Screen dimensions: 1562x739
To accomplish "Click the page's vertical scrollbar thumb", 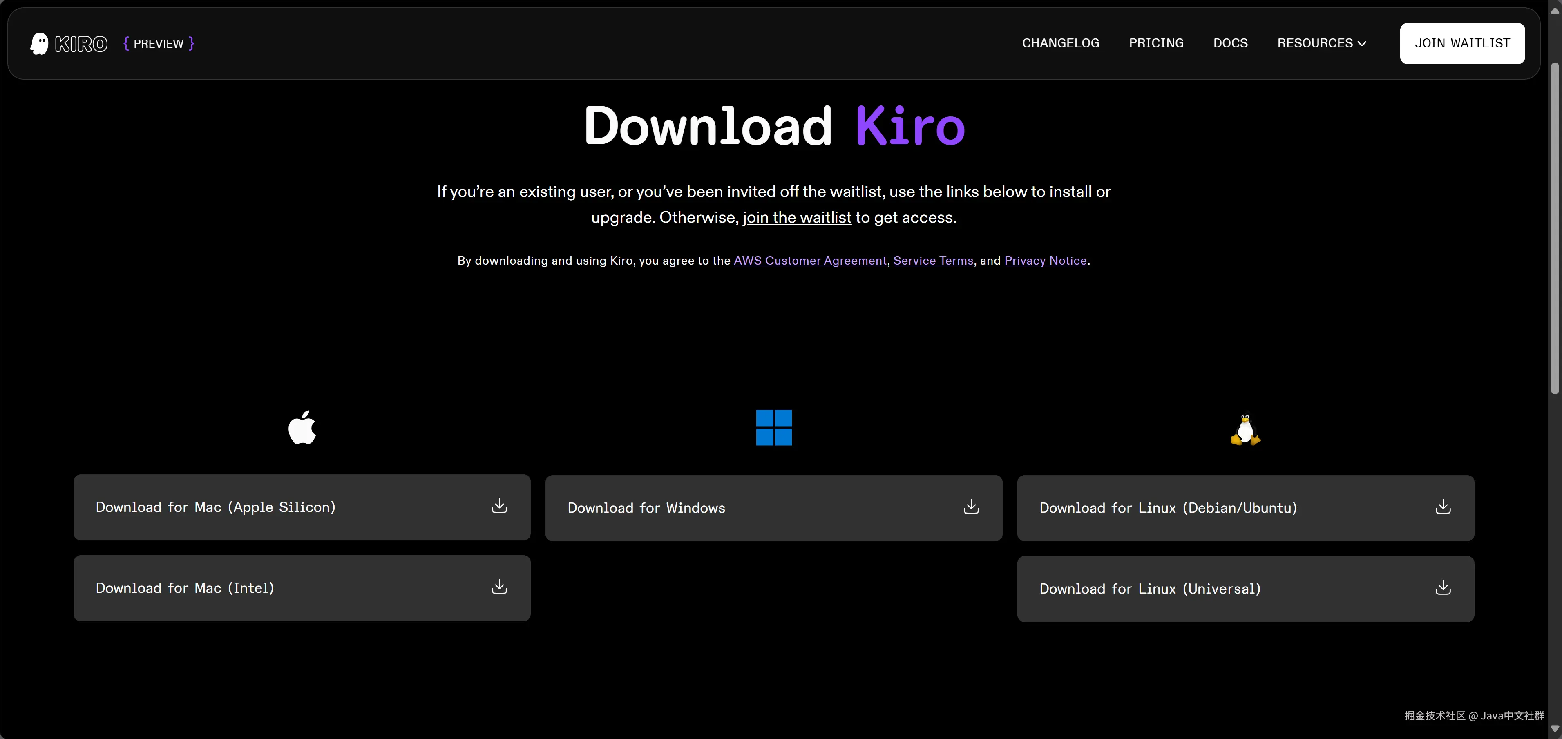I will click(1555, 228).
